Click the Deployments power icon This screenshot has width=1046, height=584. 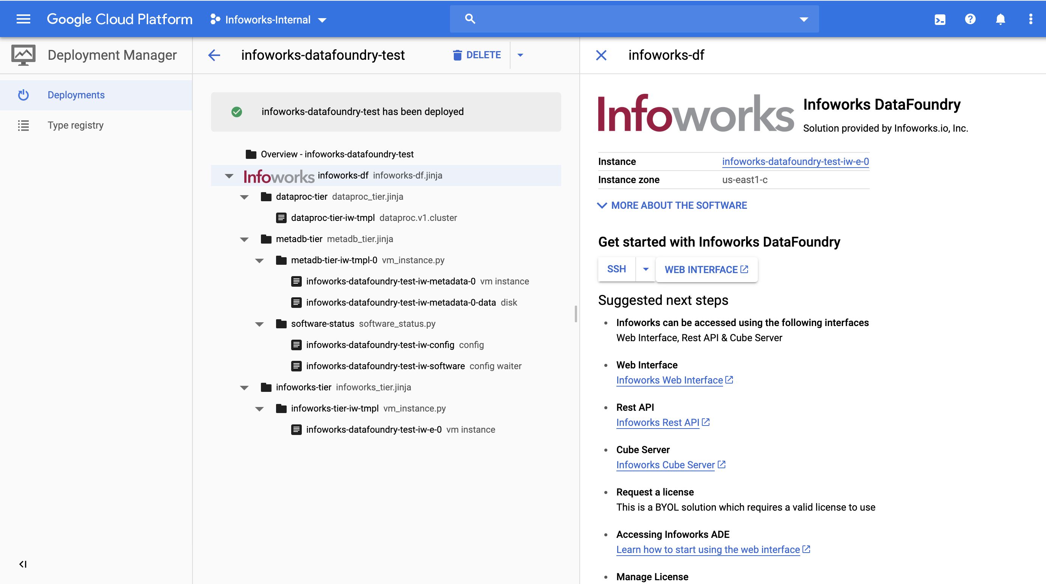[23, 95]
